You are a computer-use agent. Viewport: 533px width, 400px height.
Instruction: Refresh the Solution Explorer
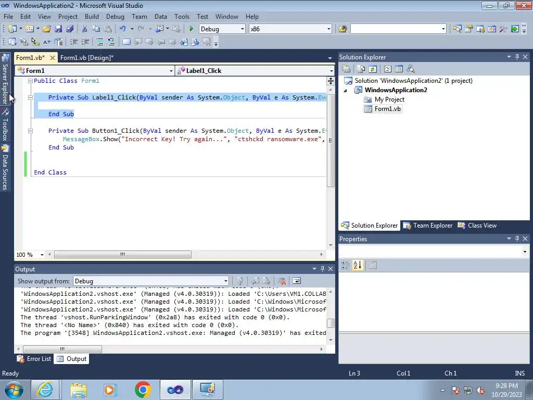click(x=373, y=69)
